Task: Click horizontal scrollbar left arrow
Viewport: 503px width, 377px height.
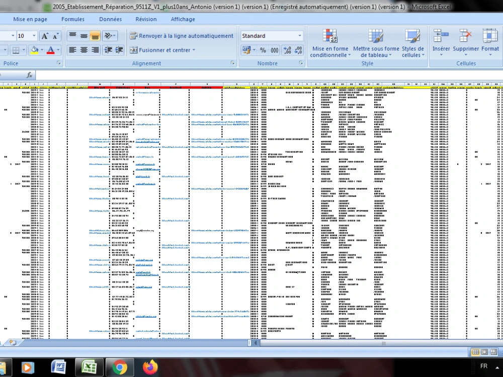Action: click(256, 343)
